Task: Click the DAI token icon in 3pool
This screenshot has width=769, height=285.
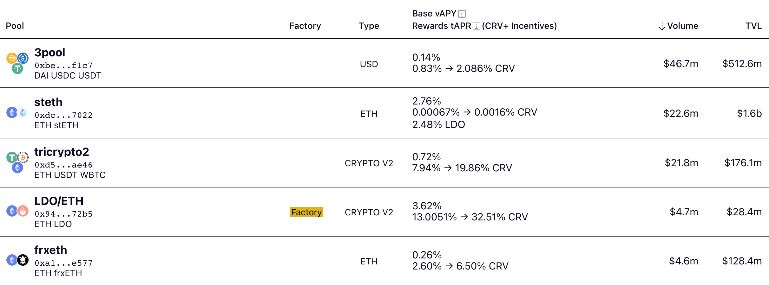Action: [11, 58]
